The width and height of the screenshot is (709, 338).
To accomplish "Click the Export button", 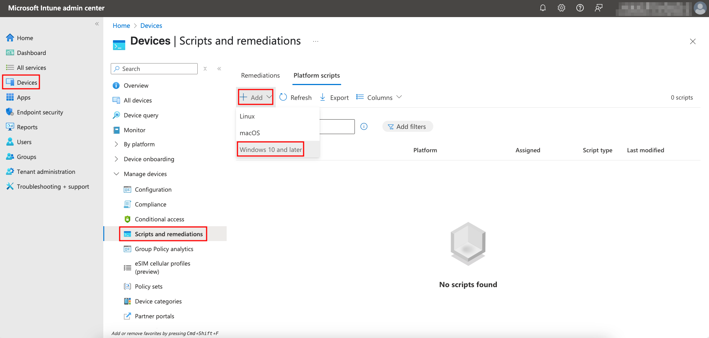I will click(334, 97).
